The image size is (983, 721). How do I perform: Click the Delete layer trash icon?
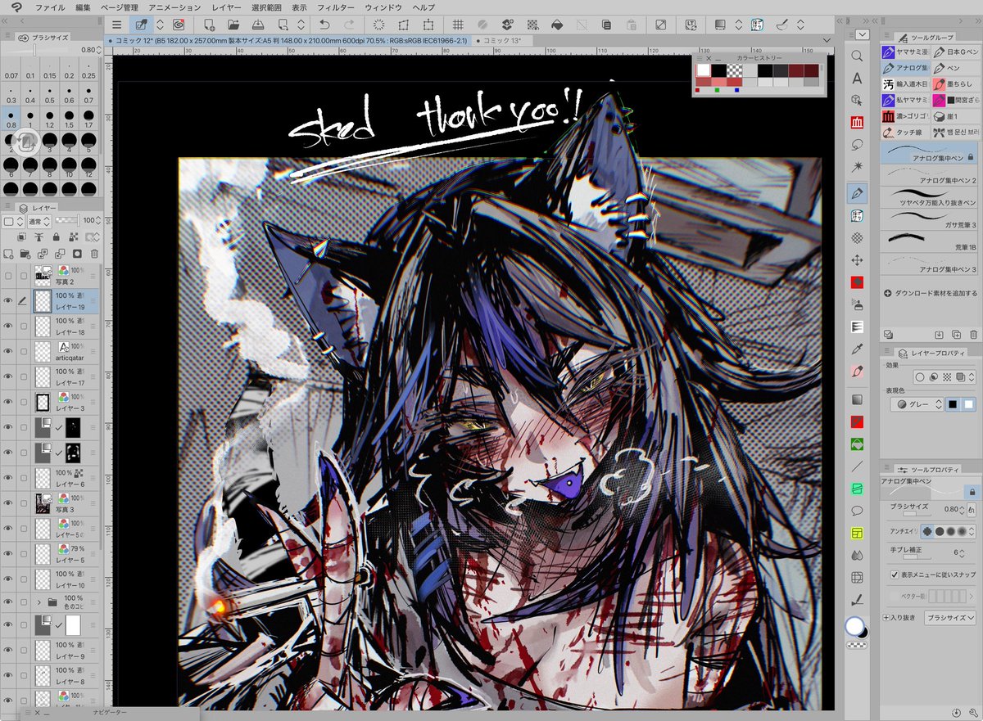click(x=95, y=254)
